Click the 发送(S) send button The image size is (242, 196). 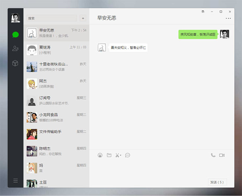point(217,182)
